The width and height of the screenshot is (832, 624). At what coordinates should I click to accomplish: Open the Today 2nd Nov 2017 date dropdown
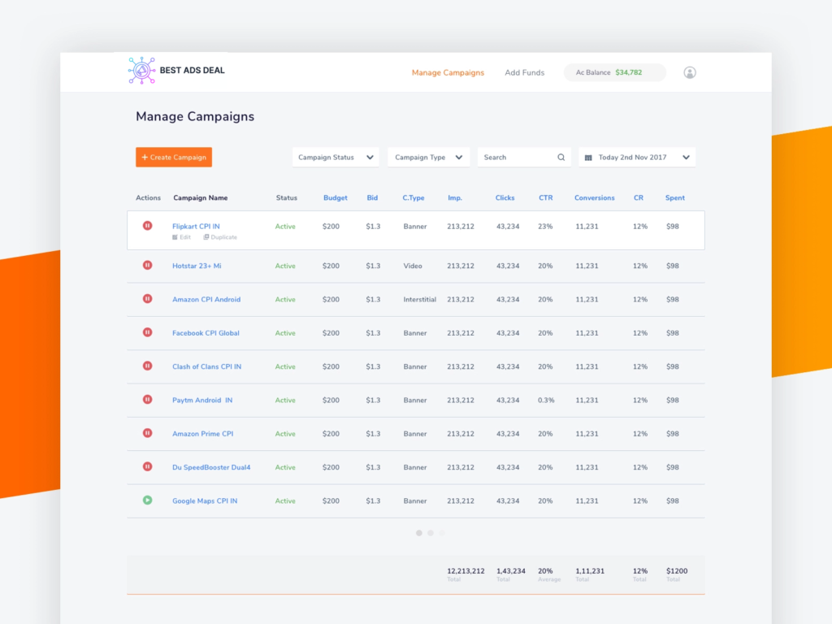(x=637, y=158)
